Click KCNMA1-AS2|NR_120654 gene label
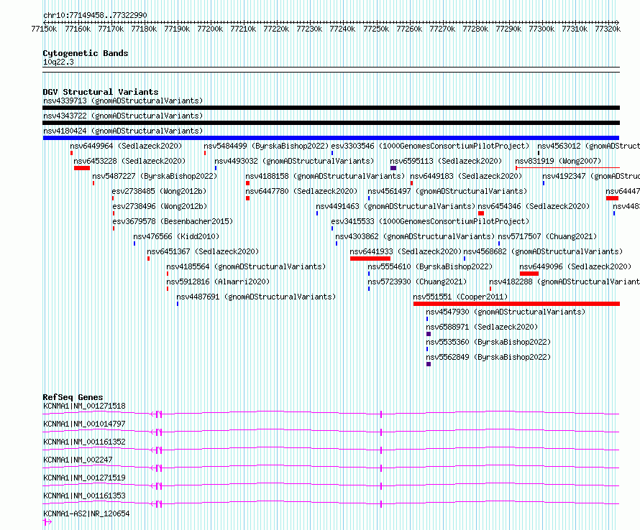Screen dimensions: 640x530 (x=86, y=513)
